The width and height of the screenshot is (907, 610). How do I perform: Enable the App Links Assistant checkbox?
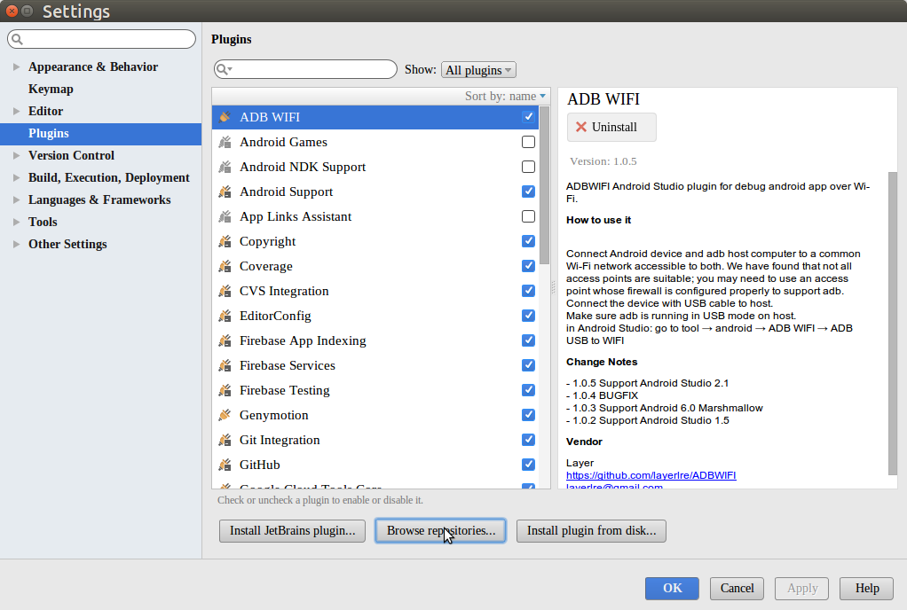528,216
